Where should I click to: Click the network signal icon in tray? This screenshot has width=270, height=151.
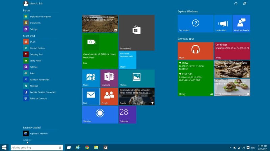click(239, 148)
